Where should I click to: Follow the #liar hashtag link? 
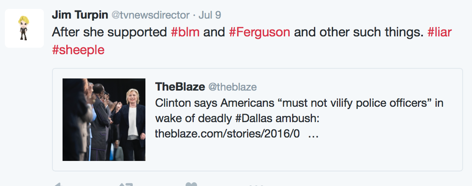[440, 32]
